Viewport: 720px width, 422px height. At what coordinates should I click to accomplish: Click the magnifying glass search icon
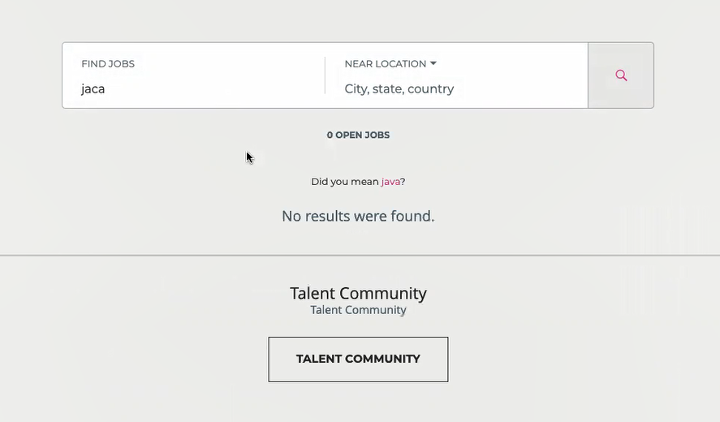coord(621,75)
